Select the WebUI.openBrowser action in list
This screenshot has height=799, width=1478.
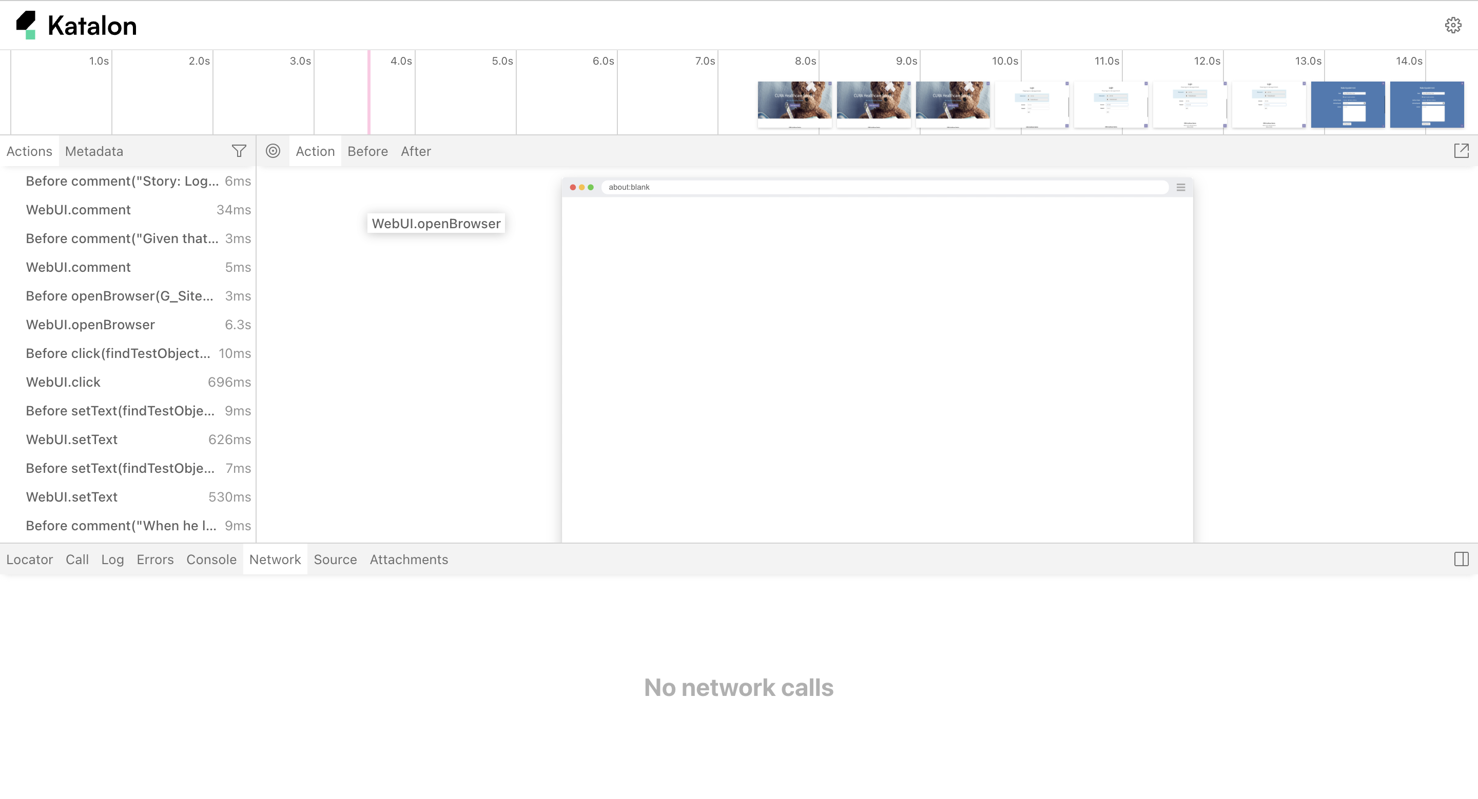tap(90, 325)
